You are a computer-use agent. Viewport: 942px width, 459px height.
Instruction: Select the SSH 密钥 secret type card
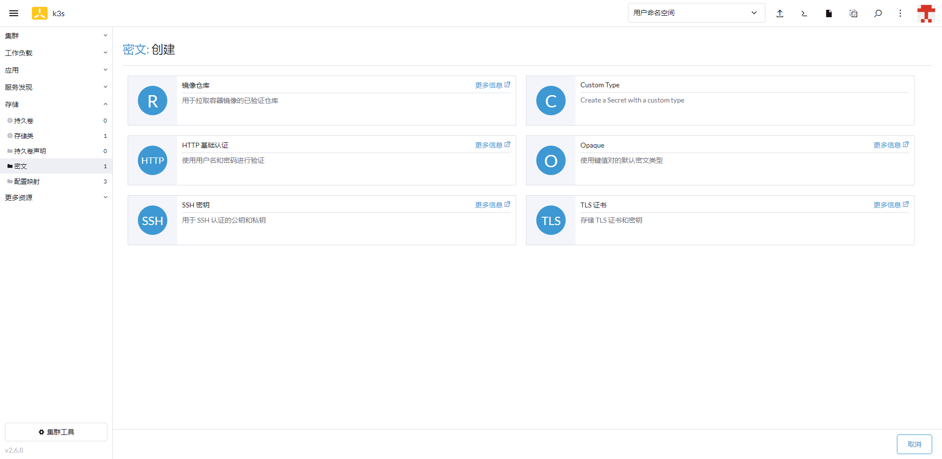pos(321,220)
